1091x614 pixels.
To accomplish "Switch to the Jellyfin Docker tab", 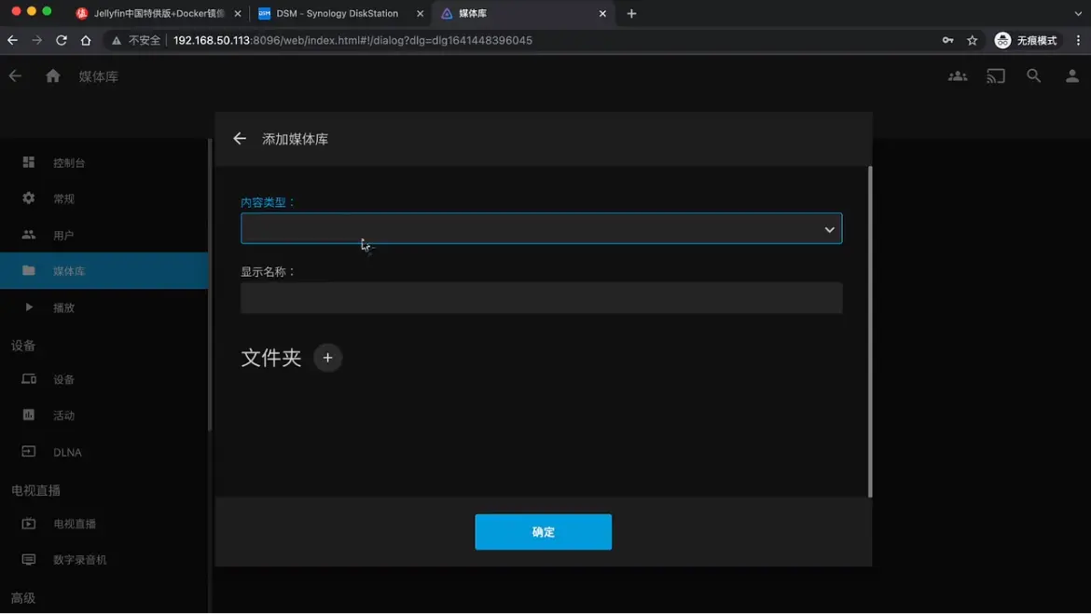I will (159, 14).
